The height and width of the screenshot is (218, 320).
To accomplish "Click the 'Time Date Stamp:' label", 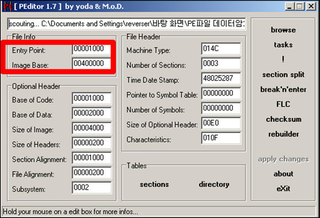I will (153, 80).
